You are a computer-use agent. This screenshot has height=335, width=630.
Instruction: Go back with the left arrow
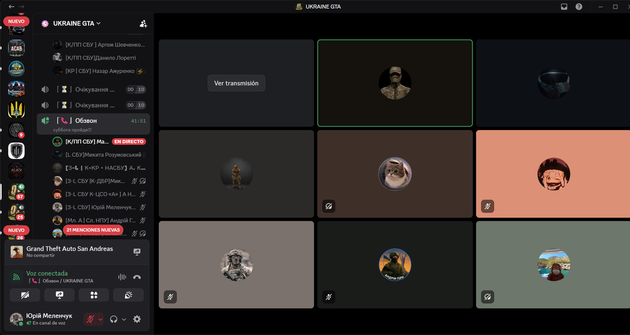[x=11, y=6]
